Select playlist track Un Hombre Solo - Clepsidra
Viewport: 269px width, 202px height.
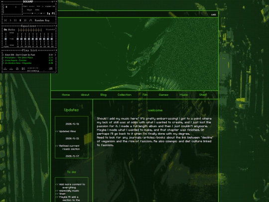(x=17, y=63)
